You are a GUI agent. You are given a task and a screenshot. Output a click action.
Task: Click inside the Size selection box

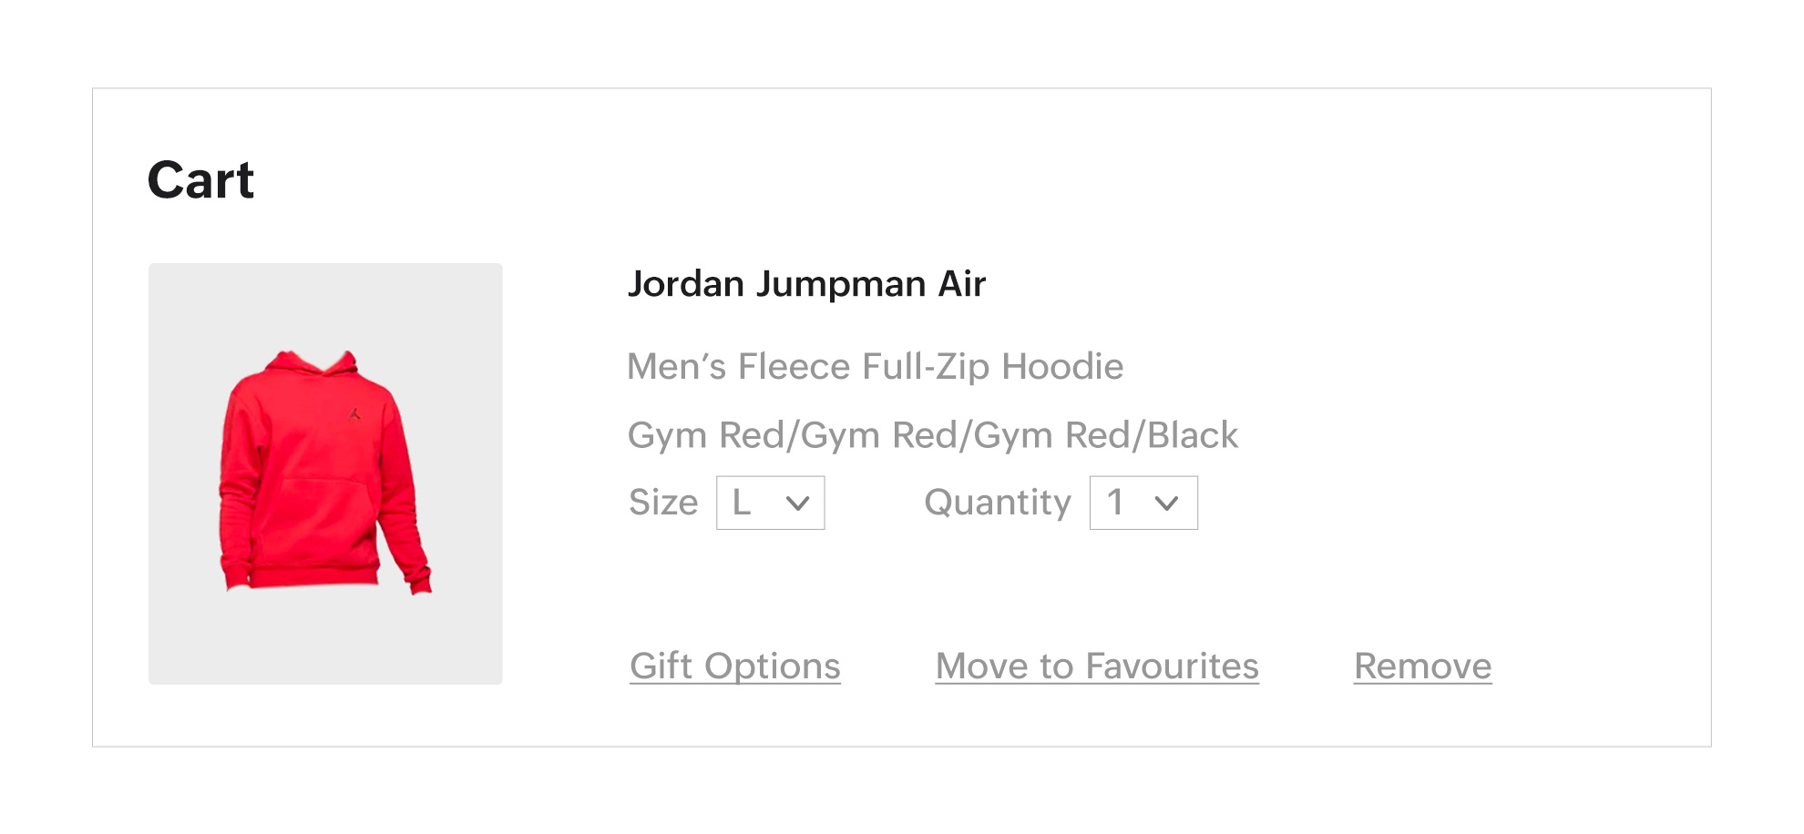(770, 503)
